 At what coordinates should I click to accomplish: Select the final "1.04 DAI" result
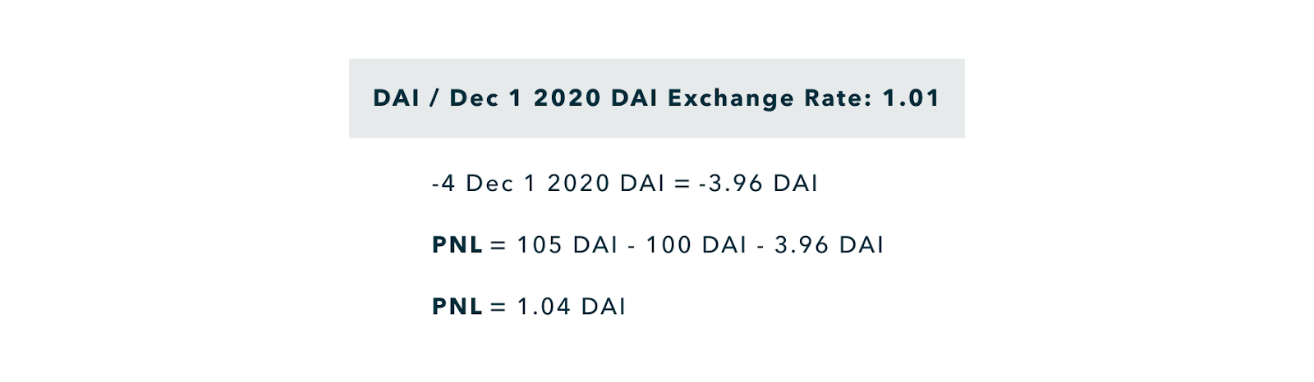click(x=571, y=307)
